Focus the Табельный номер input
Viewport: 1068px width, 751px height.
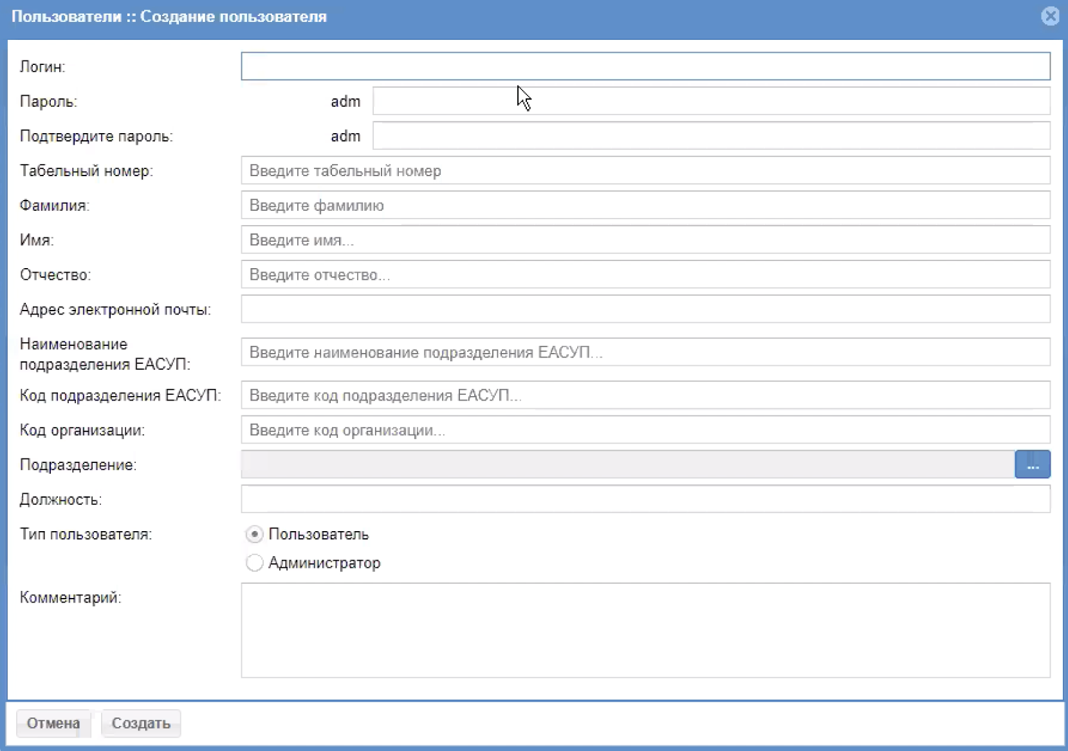[x=645, y=171]
